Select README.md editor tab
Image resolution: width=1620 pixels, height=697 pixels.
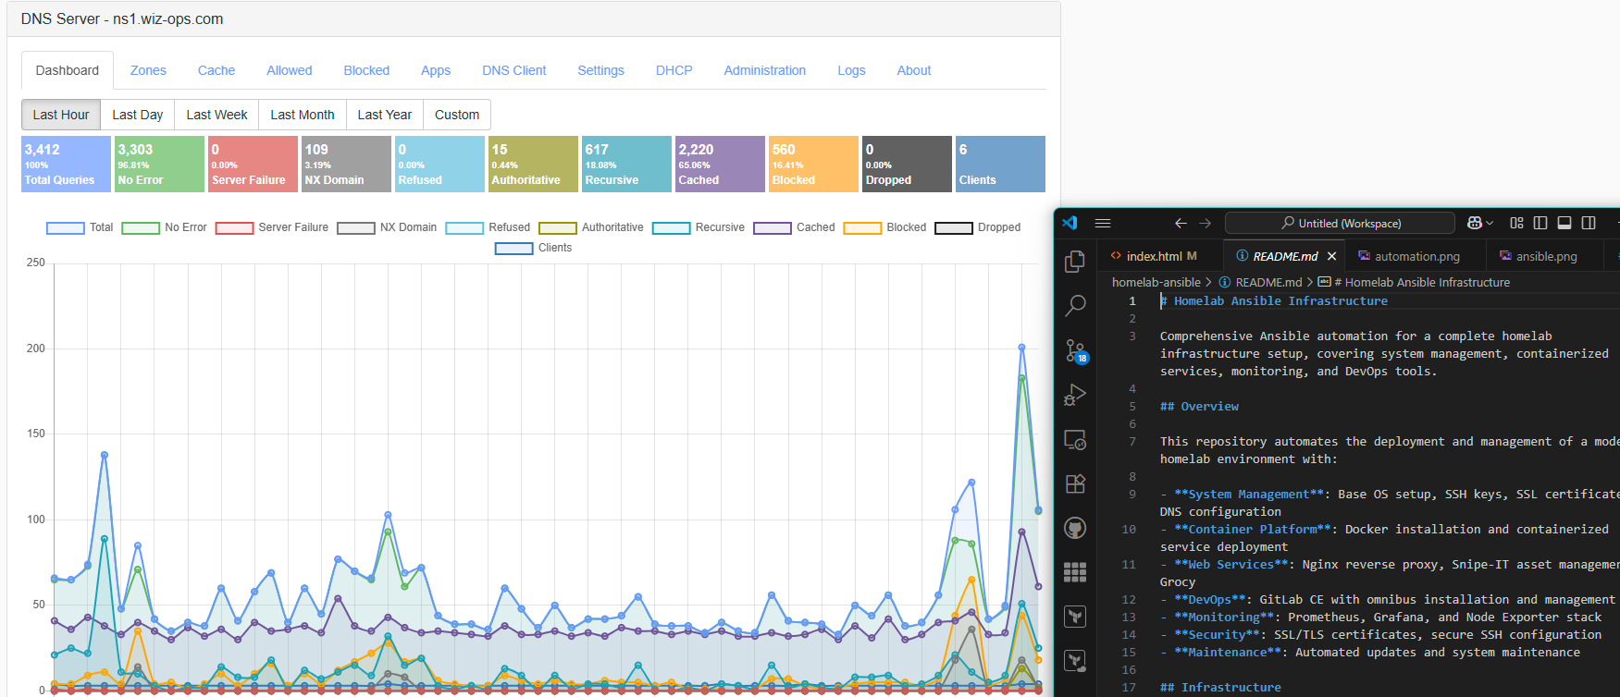click(1285, 256)
